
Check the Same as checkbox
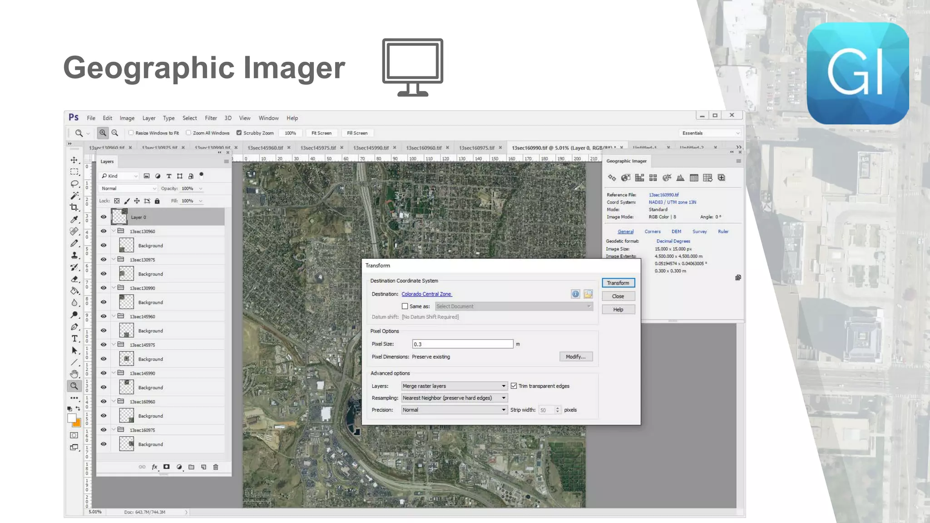pos(405,306)
